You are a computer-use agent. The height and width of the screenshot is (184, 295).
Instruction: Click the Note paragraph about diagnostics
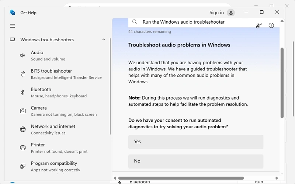tap(188, 101)
